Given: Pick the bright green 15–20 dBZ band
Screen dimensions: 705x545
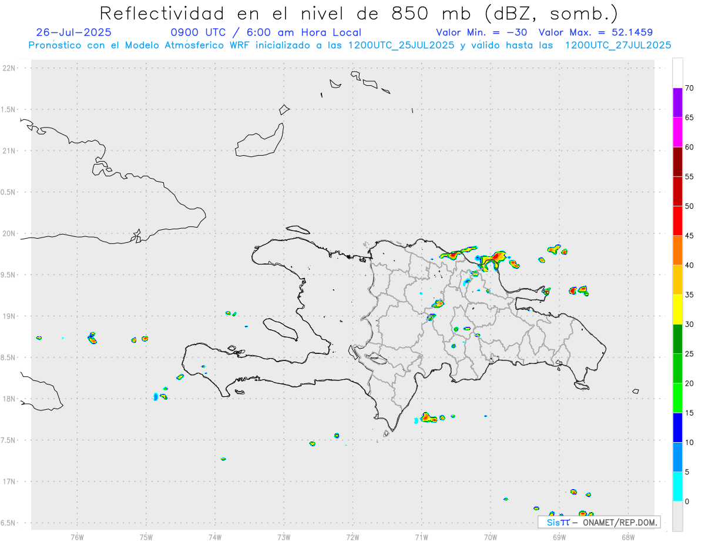Looking at the screenshot, I should (677, 398).
